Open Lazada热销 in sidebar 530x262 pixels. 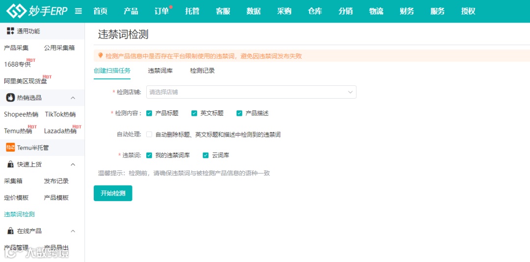(x=60, y=131)
